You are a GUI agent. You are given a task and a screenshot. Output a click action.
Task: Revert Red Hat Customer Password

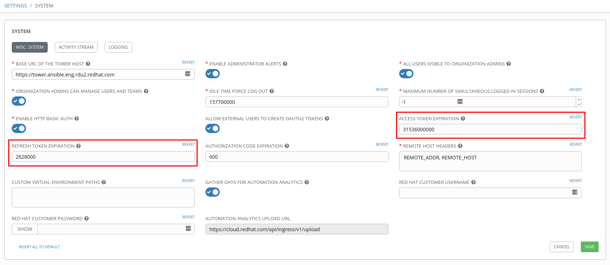click(188, 217)
